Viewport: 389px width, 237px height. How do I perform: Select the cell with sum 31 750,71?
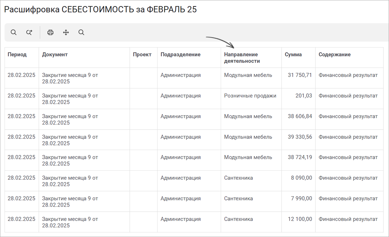coord(298,78)
